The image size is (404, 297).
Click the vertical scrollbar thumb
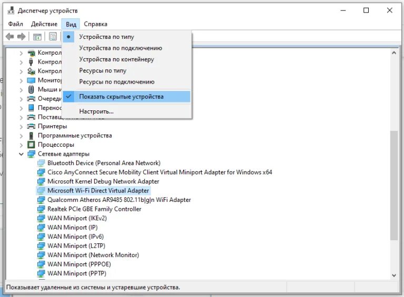tap(393, 186)
